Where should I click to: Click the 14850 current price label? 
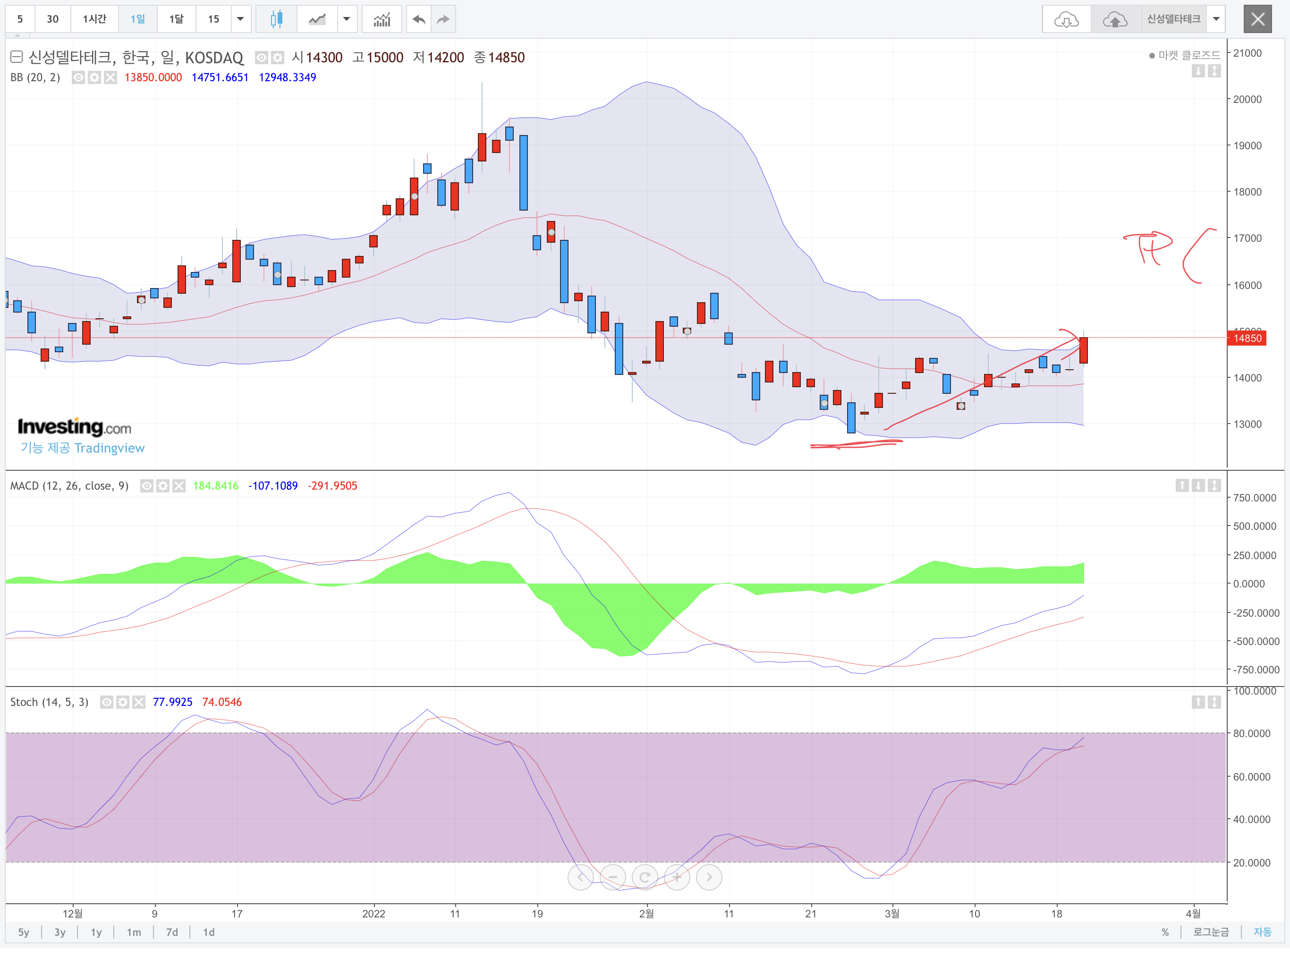(x=1247, y=338)
